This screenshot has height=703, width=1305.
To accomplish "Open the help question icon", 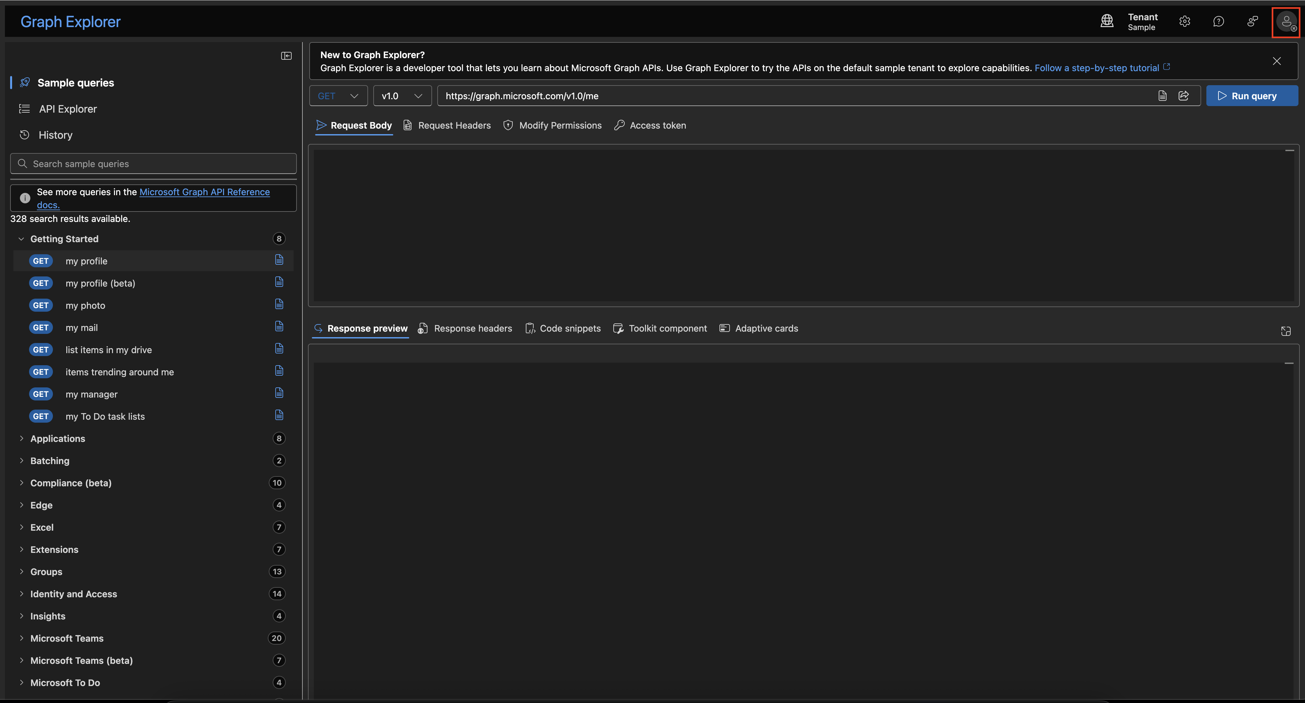I will click(x=1218, y=21).
